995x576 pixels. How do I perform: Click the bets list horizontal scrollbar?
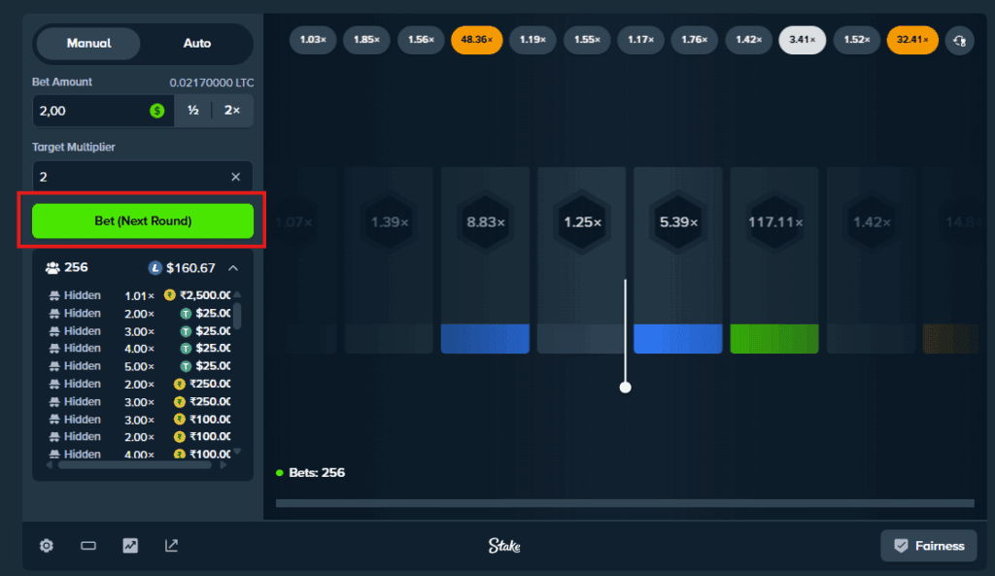pyautogui.click(x=134, y=465)
